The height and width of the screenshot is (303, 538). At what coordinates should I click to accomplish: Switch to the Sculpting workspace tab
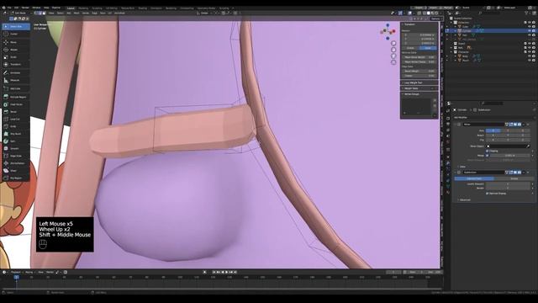tap(98, 8)
